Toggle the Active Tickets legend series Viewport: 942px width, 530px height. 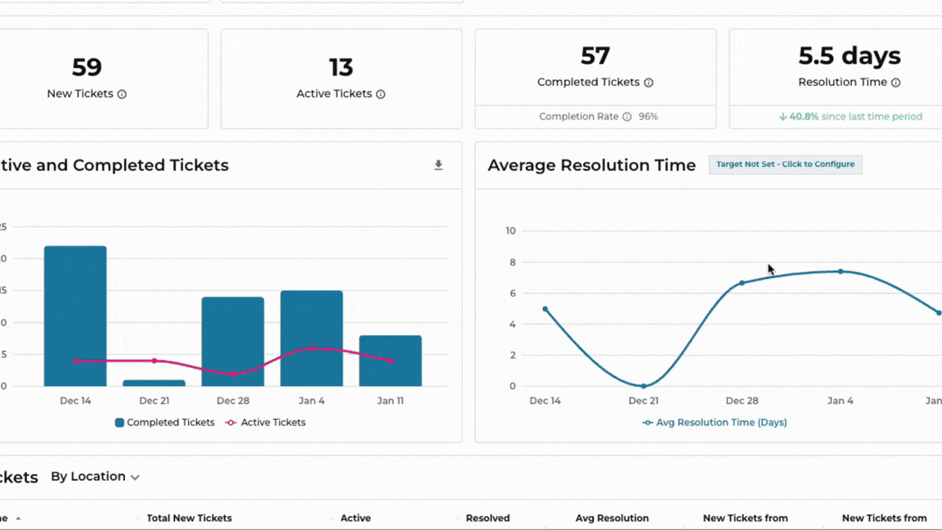click(265, 423)
